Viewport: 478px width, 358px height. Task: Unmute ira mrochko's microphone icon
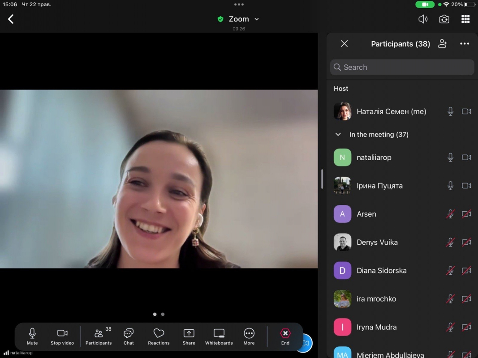450,299
